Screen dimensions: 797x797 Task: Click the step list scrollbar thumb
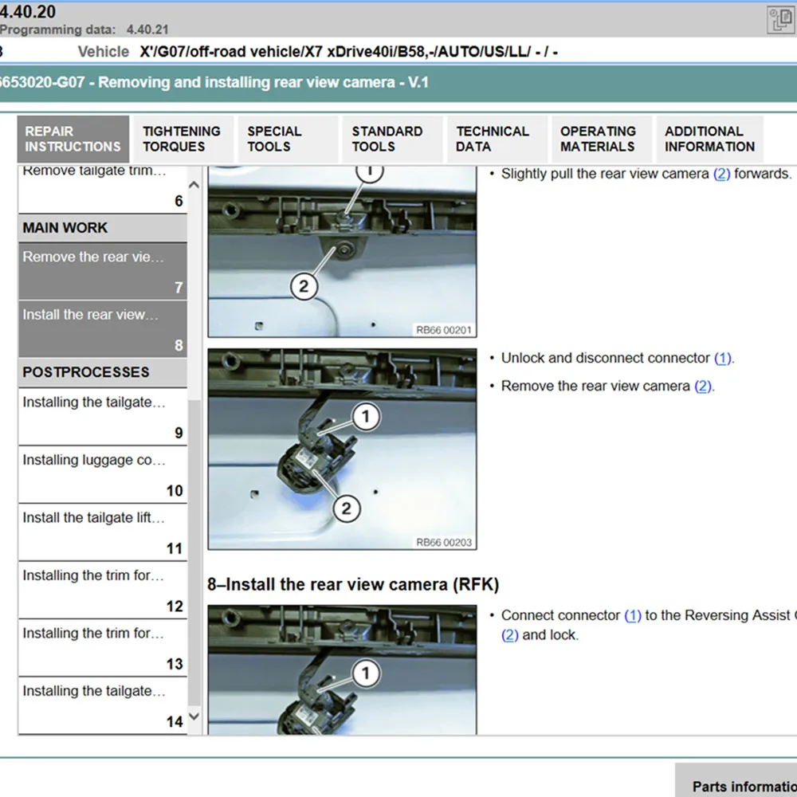click(x=194, y=552)
